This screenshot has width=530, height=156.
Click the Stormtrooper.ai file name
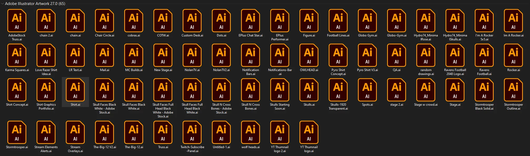click(x=17, y=147)
